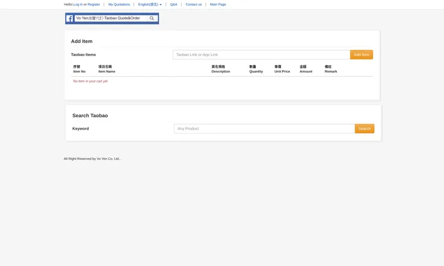444x266 pixels.
Task: Click the magnifier icon in Facebook banner
Action: pyautogui.click(x=152, y=18)
